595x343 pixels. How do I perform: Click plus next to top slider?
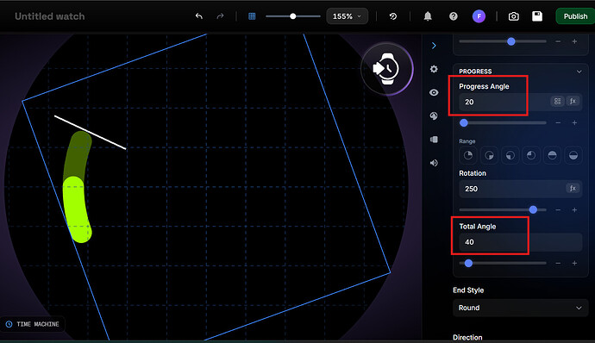[574, 41]
